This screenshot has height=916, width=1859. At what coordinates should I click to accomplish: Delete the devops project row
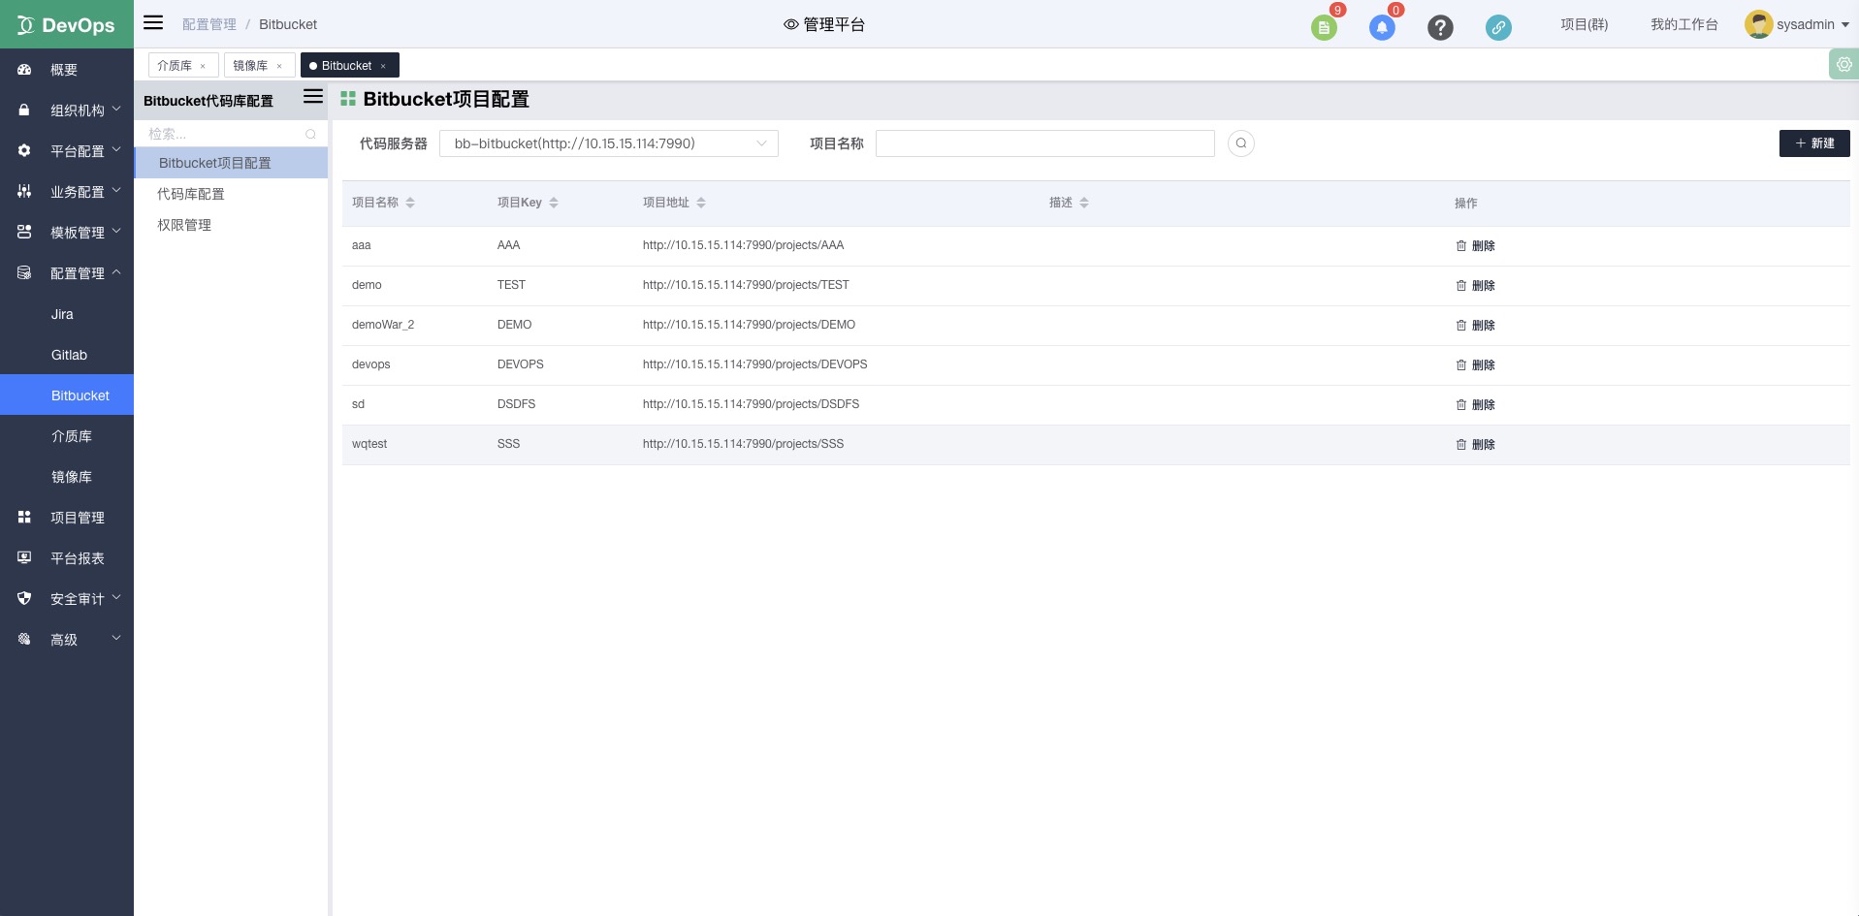click(x=1475, y=365)
